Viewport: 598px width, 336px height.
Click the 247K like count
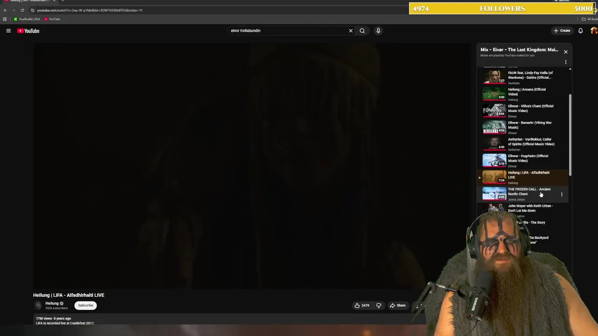pyautogui.click(x=365, y=306)
